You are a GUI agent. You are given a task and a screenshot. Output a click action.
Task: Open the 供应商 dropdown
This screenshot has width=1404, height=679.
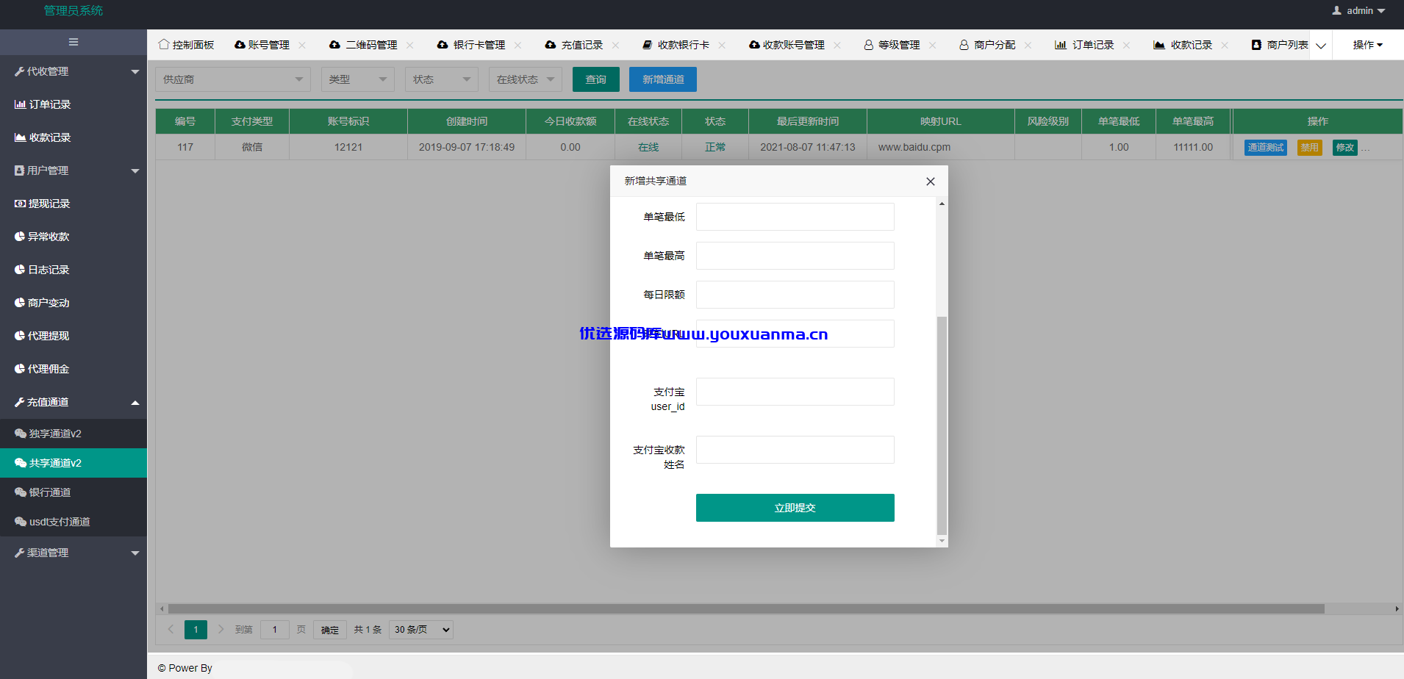pyautogui.click(x=233, y=79)
